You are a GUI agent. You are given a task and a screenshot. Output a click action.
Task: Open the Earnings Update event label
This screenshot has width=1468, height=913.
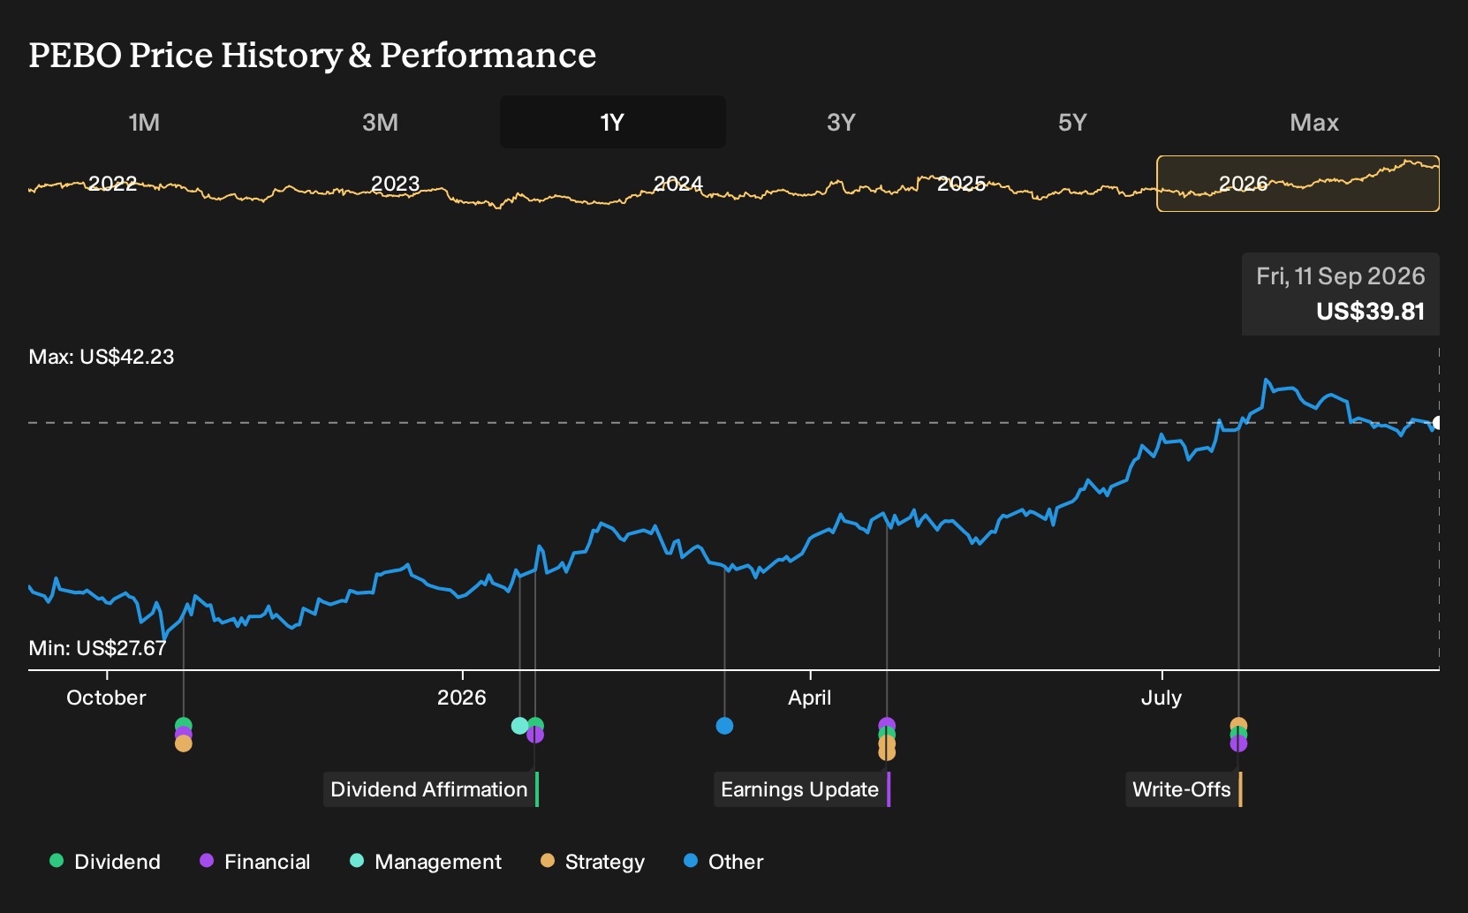[x=802, y=789]
